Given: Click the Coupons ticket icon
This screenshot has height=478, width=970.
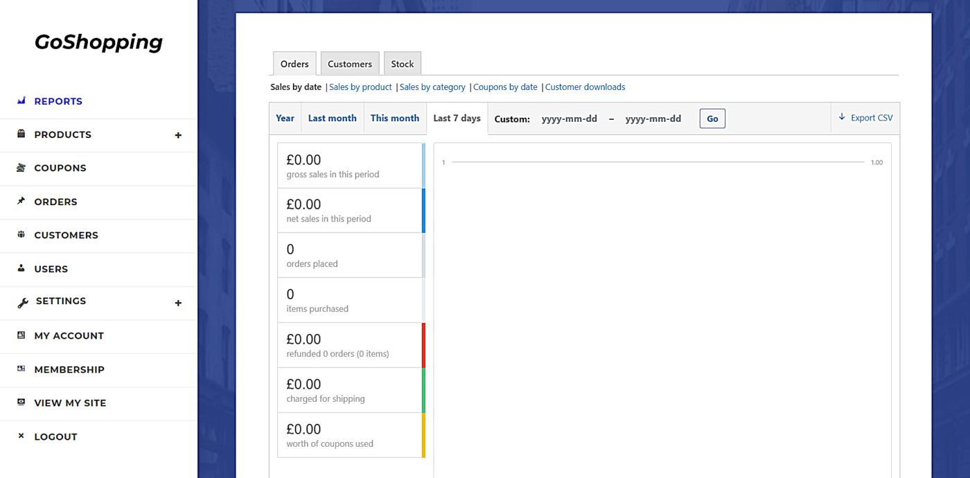Looking at the screenshot, I should (x=21, y=168).
